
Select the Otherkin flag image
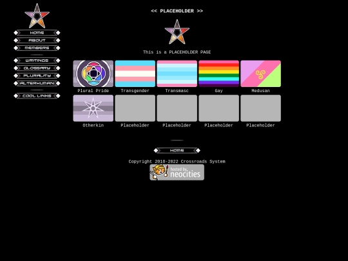point(93,108)
